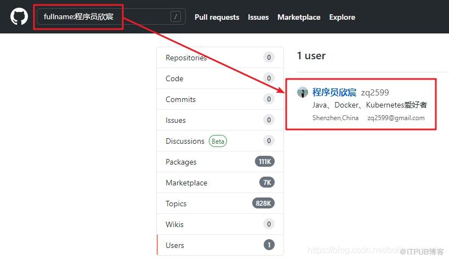Select the Marketplace filter in sidebar
The image size is (449, 260).
pyautogui.click(x=220, y=183)
